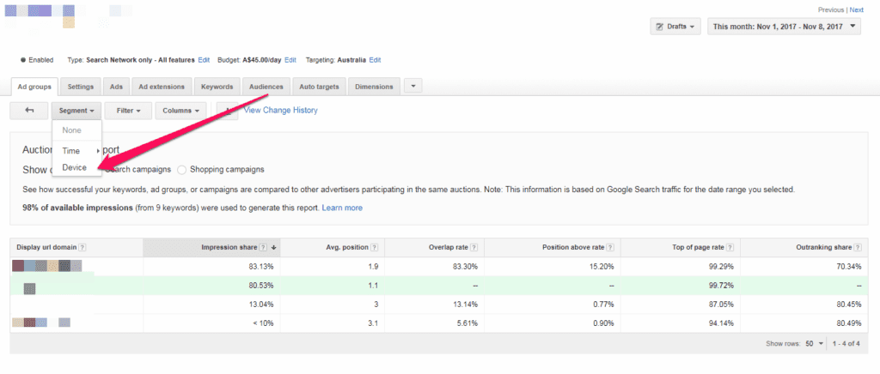Click the 99.29% top of page rate

(721, 267)
